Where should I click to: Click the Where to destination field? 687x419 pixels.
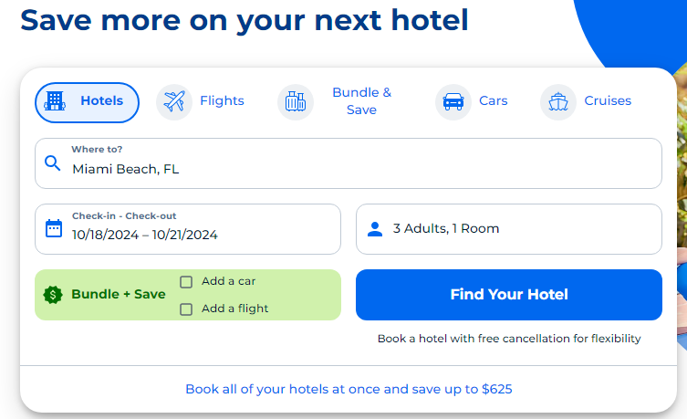pos(349,163)
